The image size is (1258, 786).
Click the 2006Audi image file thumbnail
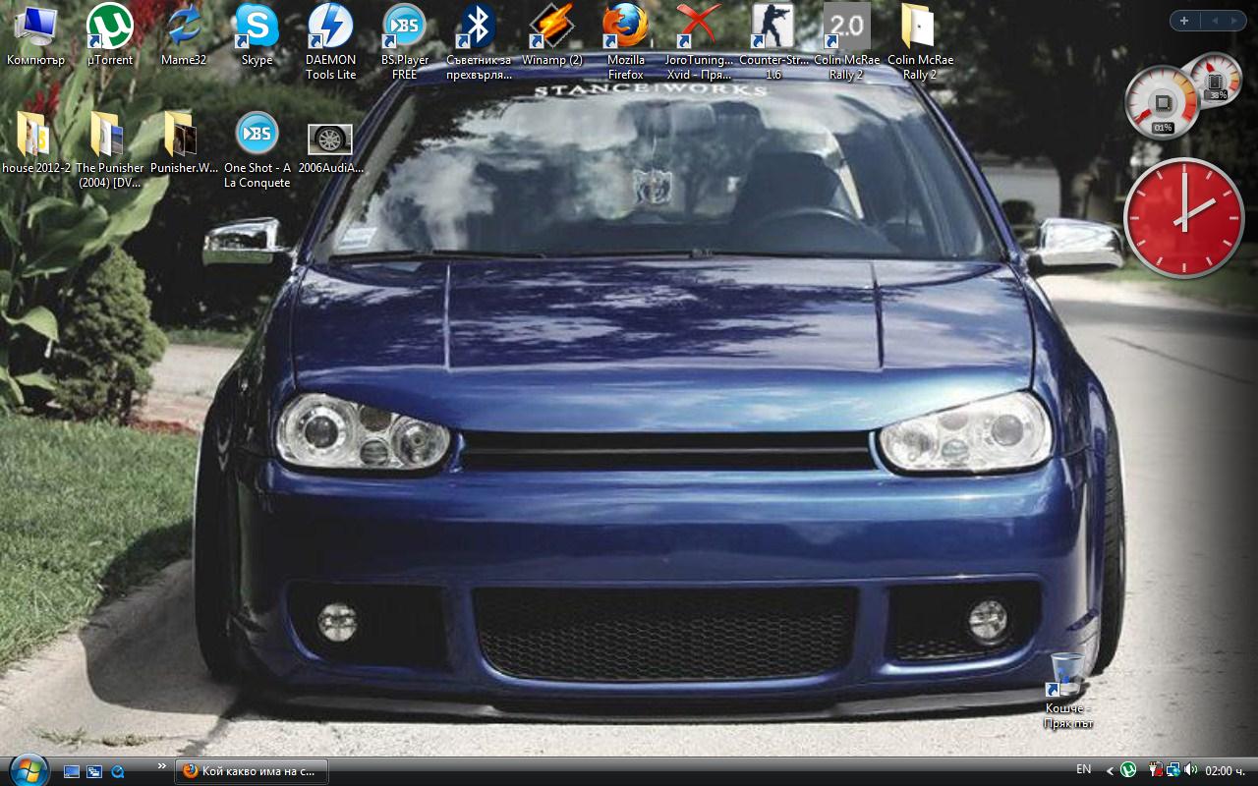pos(330,139)
